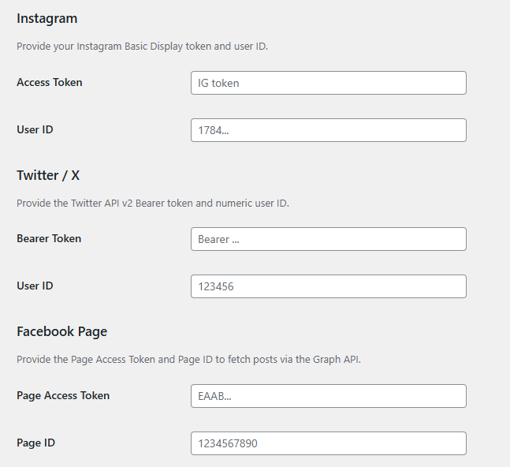Image resolution: width=510 pixels, height=467 pixels.
Task: Click the Twitter / X section heading
Action: click(x=48, y=175)
